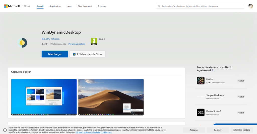The image size is (257, 134).
Task: Open the user profile avatar
Action: 250,6
